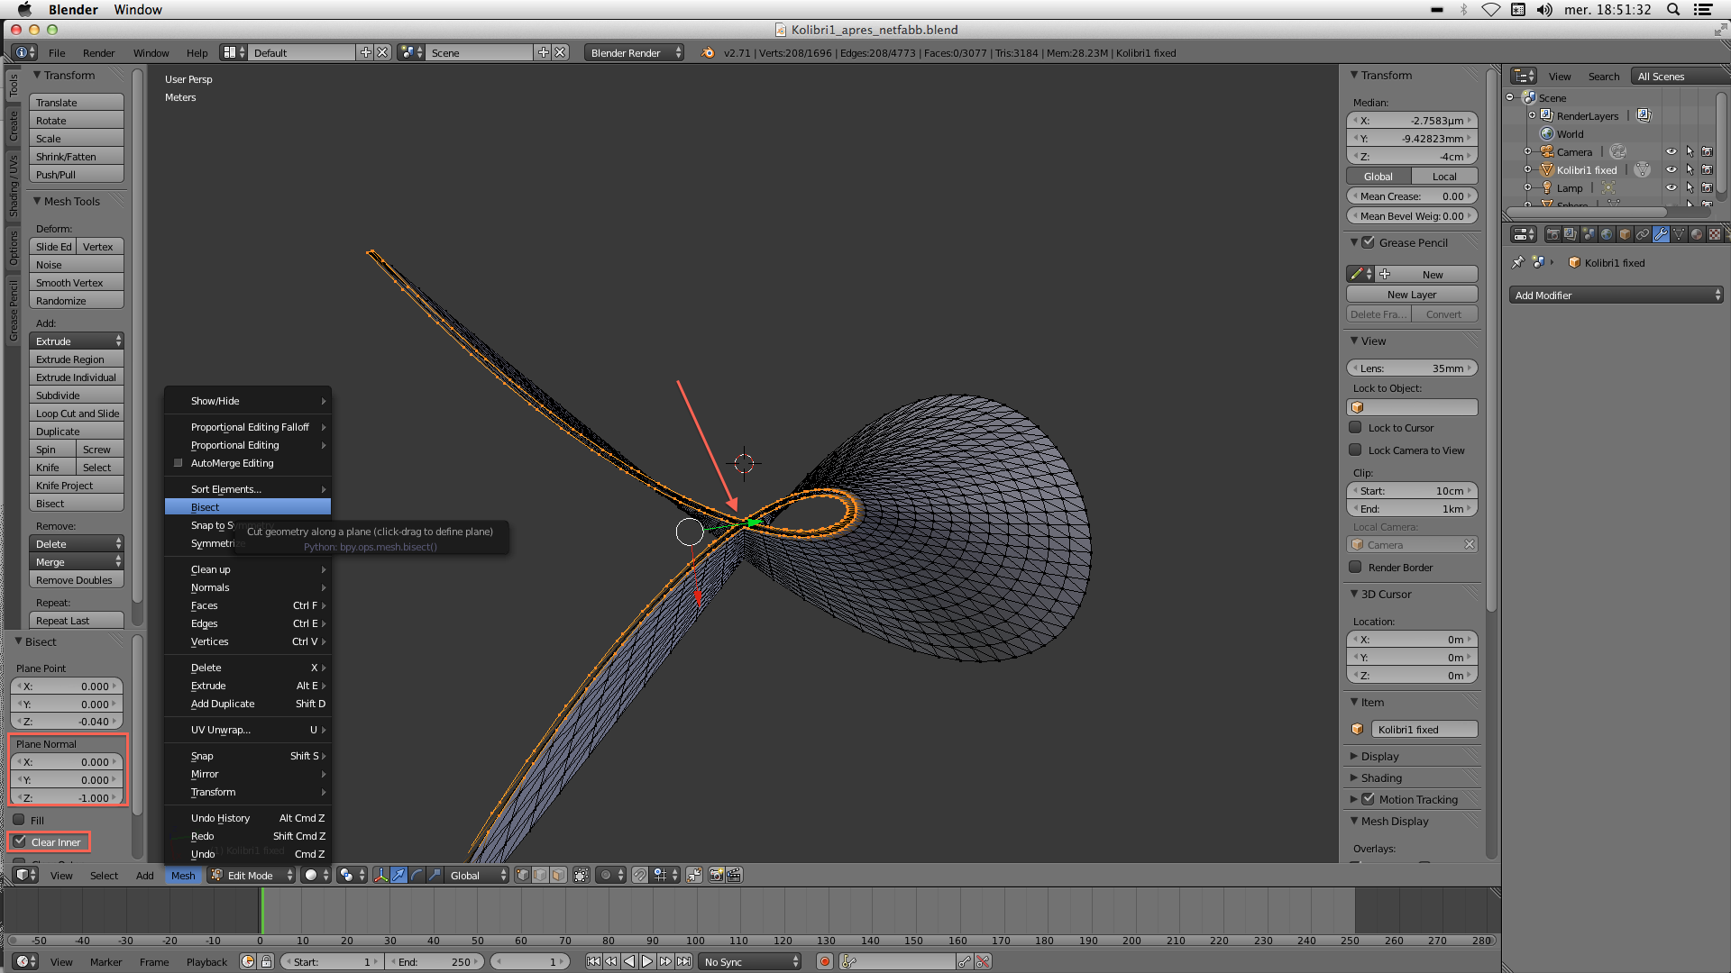Open the Mesh Data triangle tab

(x=1679, y=234)
